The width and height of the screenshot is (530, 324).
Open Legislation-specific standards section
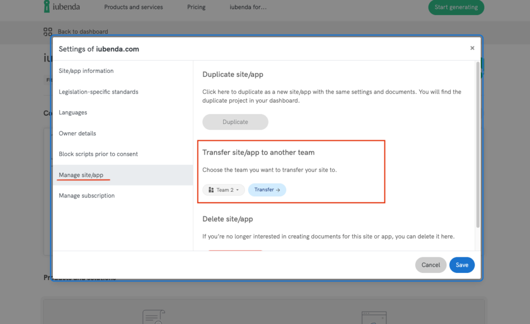pyautogui.click(x=98, y=92)
